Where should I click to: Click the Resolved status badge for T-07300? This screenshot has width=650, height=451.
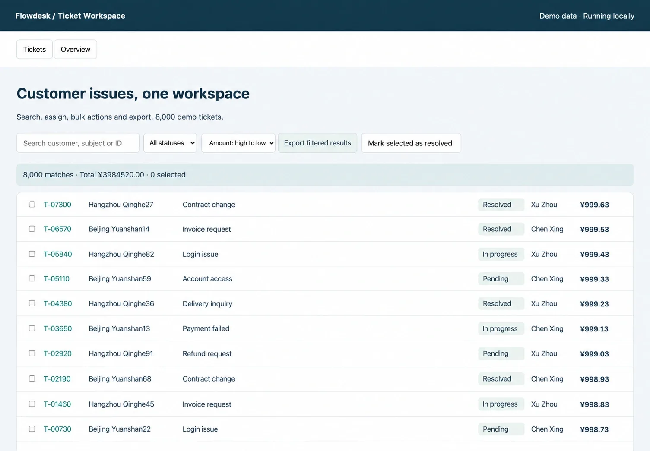pyautogui.click(x=501, y=205)
